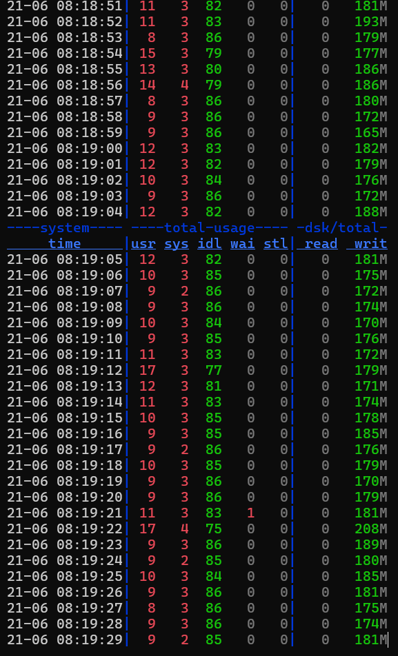Screen dimensions: 398x656
Task: Click usr value 8 in 08:19:27 row
Action: [x=152, y=608]
